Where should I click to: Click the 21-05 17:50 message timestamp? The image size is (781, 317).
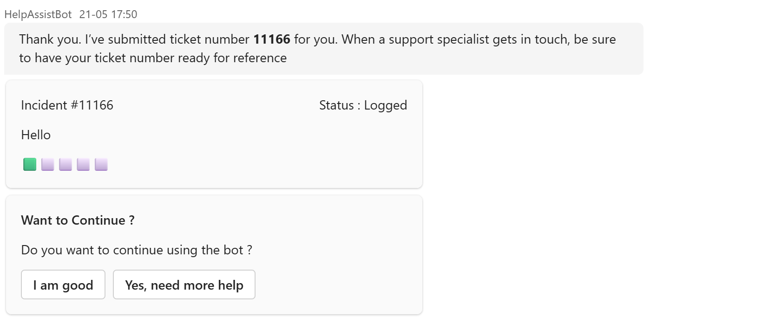[x=108, y=14]
